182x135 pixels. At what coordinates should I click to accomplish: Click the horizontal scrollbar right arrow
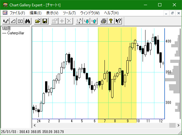(x=179, y=125)
